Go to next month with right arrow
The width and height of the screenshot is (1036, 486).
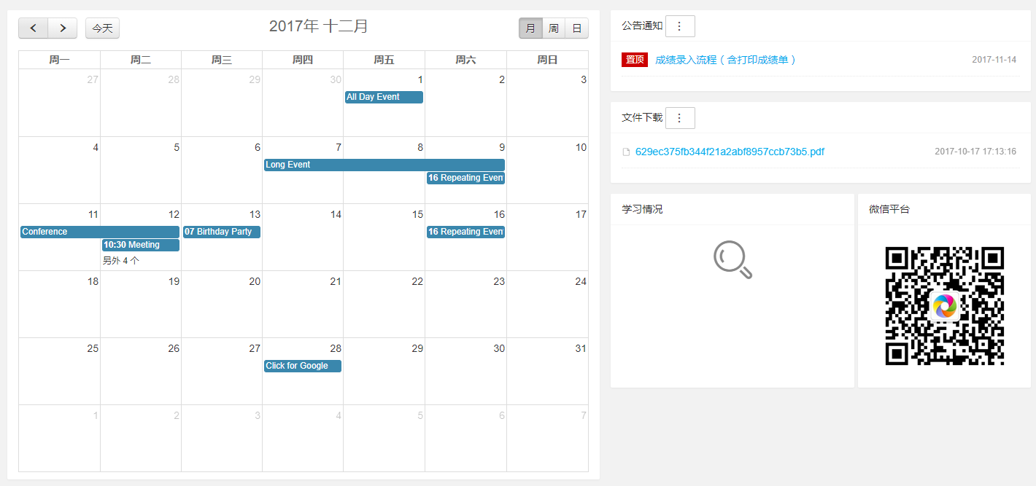pyautogui.click(x=63, y=28)
